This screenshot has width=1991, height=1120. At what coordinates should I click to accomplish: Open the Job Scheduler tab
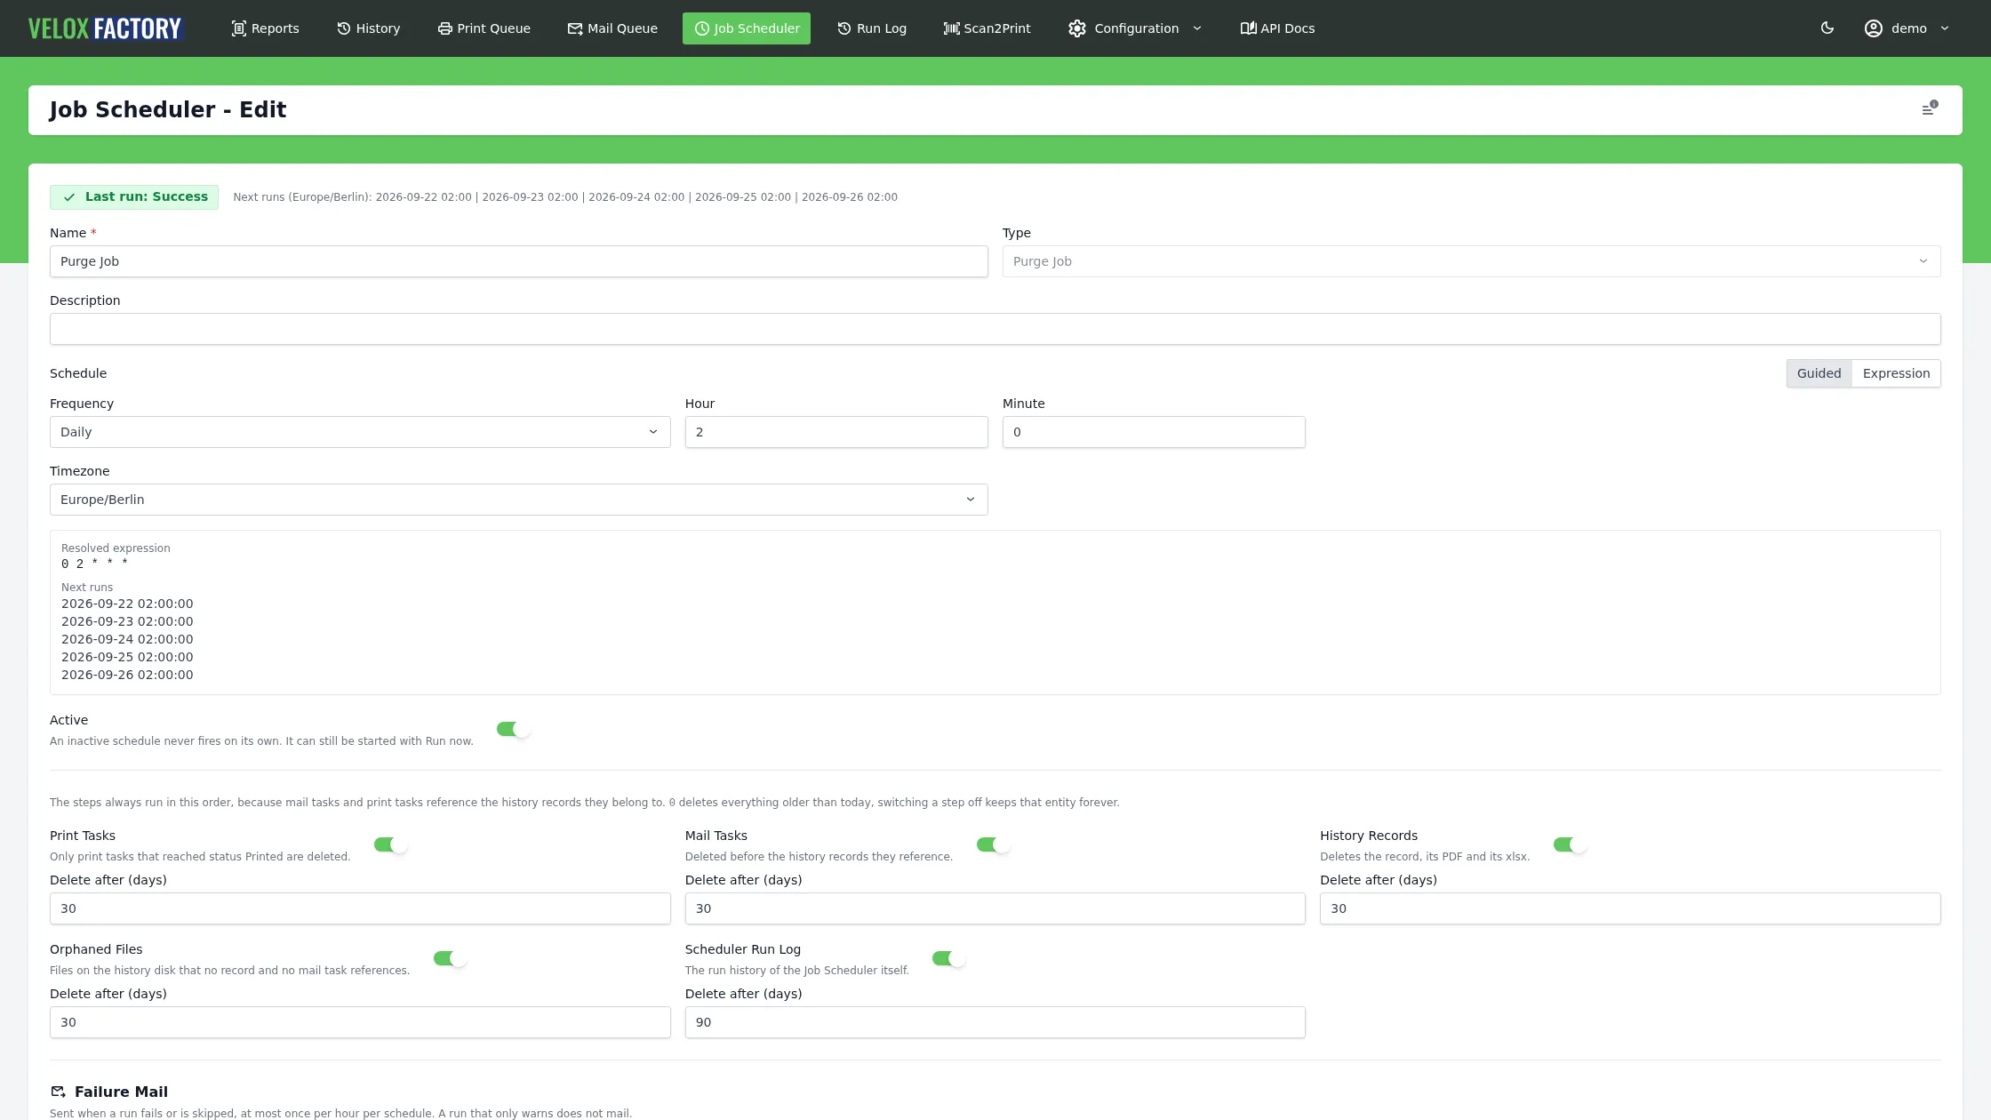747,28
